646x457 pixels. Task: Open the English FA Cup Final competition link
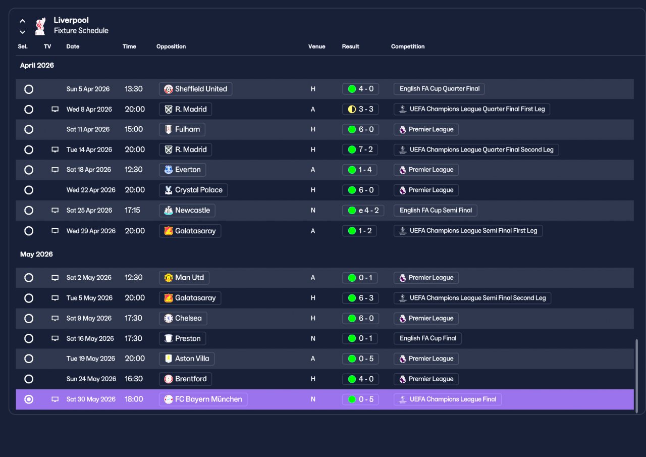(427, 338)
